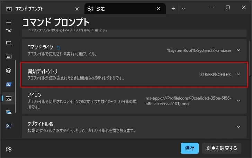Open the layered-stack defaults icon in sidebar
Screen dimensions: 252x158
tap(9, 71)
